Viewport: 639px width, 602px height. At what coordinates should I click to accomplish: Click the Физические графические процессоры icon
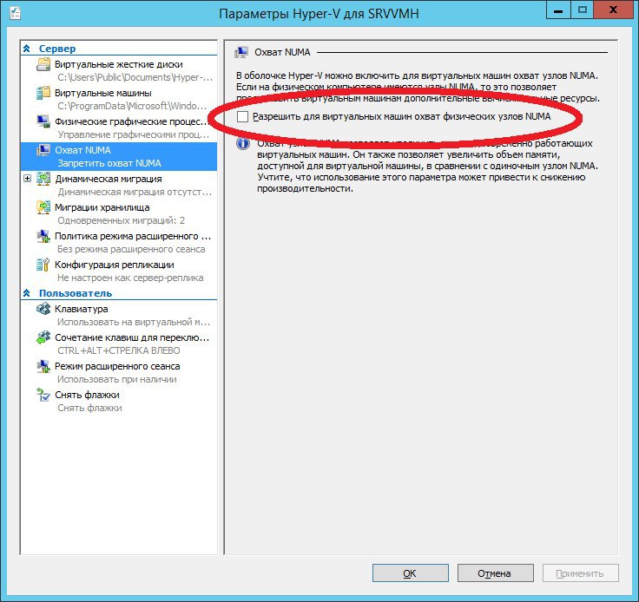coord(43,121)
